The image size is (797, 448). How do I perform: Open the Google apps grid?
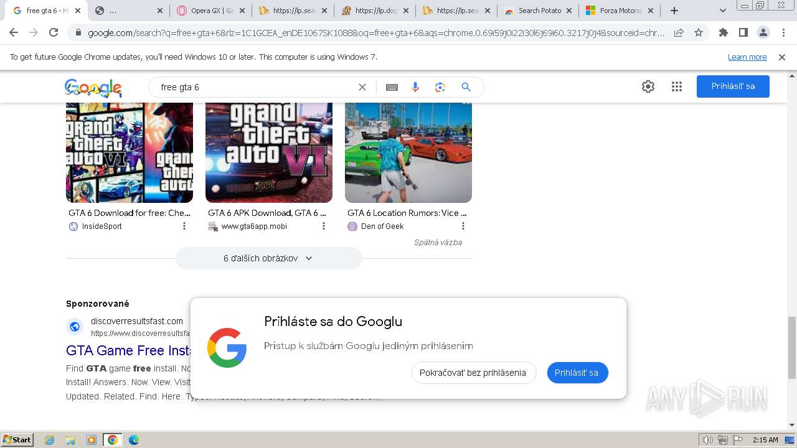[677, 86]
